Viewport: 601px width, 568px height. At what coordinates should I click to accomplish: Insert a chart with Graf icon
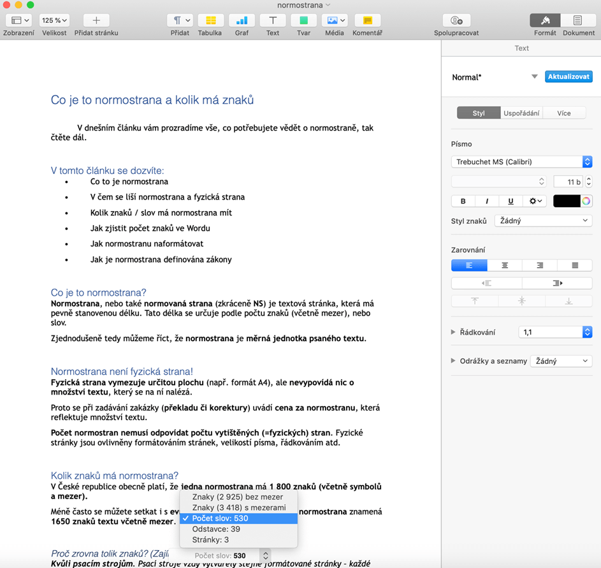click(242, 20)
